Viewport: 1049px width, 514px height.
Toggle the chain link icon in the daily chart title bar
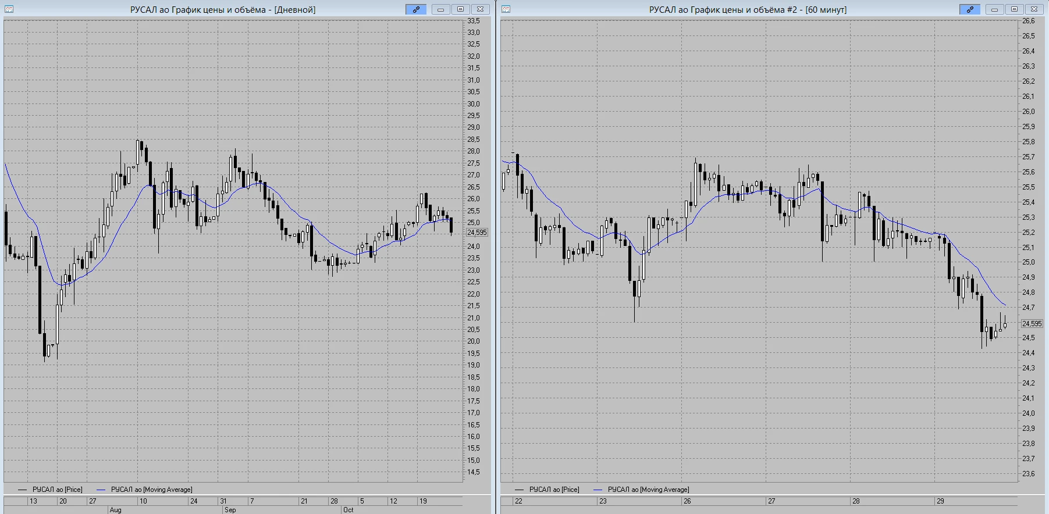[x=416, y=9]
